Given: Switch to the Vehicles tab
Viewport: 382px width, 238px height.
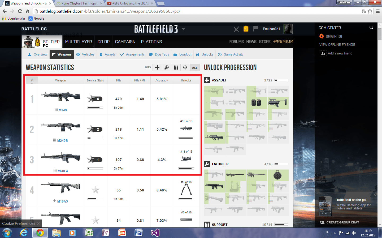Looking at the screenshot, I should (85, 54).
